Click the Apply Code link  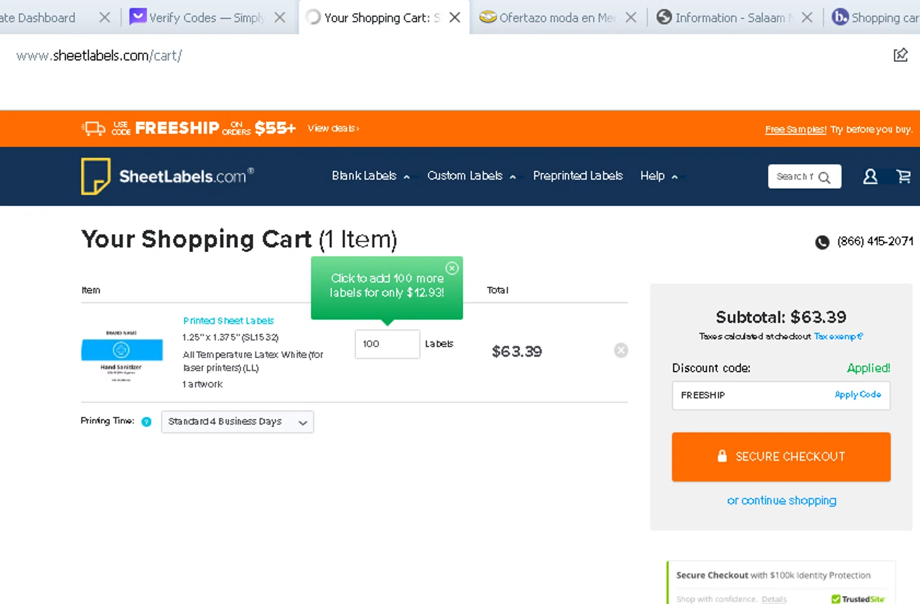point(857,395)
